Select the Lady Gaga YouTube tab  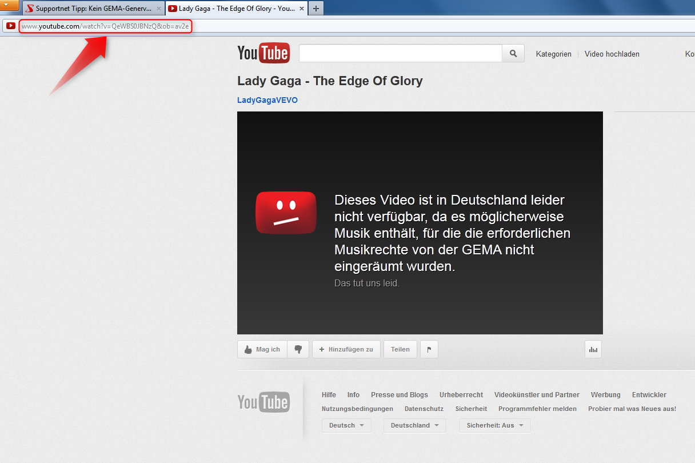pos(231,9)
